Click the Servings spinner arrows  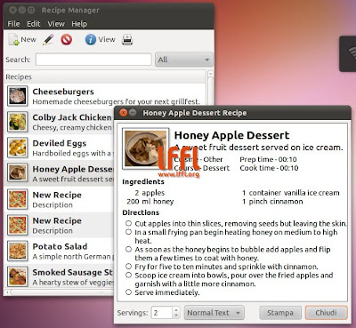click(x=176, y=313)
